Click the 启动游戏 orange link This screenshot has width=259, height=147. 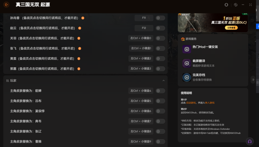click(191, 103)
